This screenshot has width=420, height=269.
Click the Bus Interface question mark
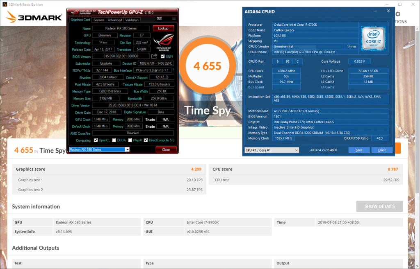pyautogui.click(x=173, y=70)
